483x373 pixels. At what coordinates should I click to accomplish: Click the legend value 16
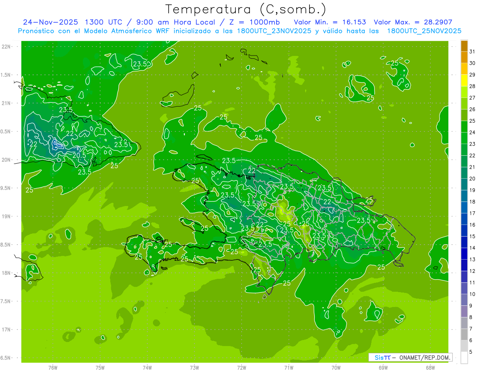473,225
